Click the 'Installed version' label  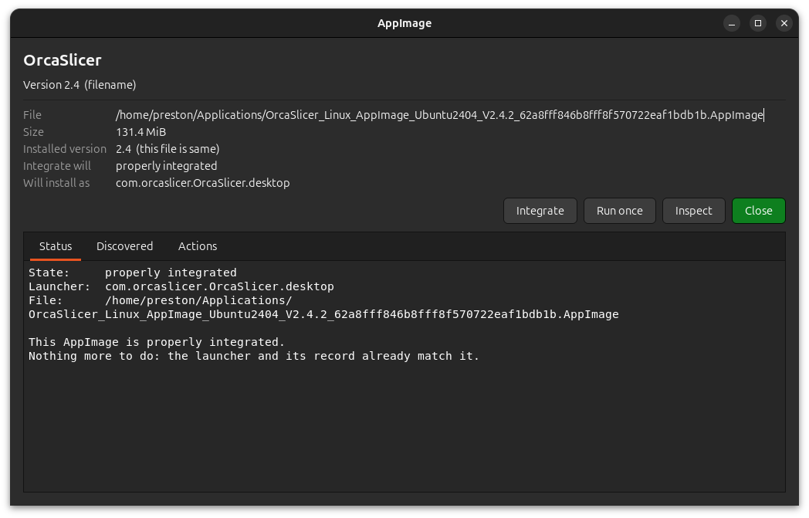coord(65,148)
